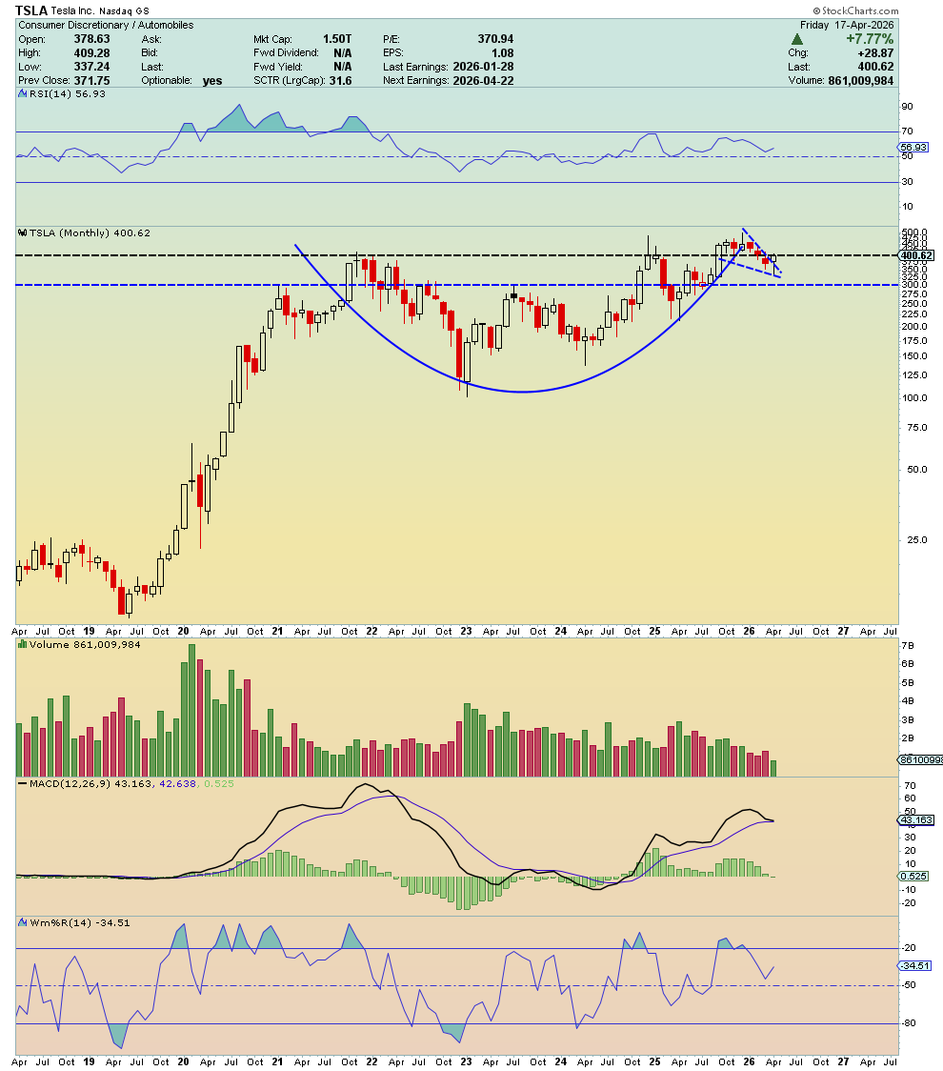Click the +7.77% percent change
Image resolution: width=943 pixels, height=1071 pixels.
[870, 39]
